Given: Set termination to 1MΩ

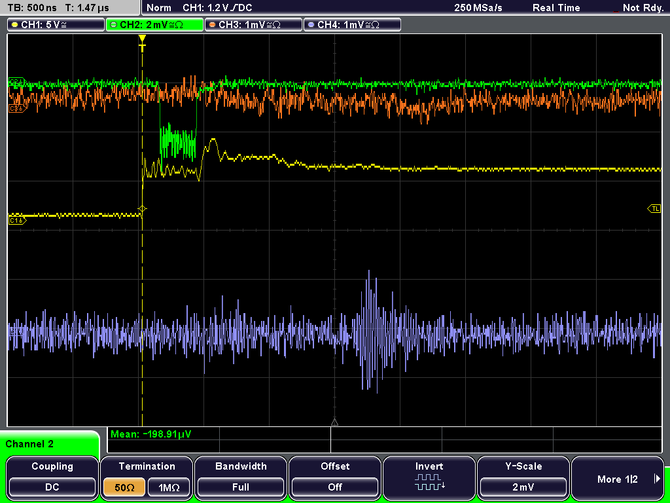Looking at the screenshot, I should 169,487.
